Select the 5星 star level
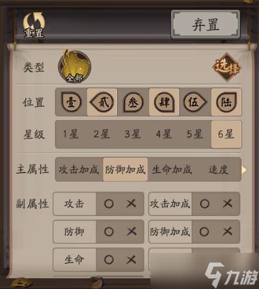259x289 pixels. point(195,134)
